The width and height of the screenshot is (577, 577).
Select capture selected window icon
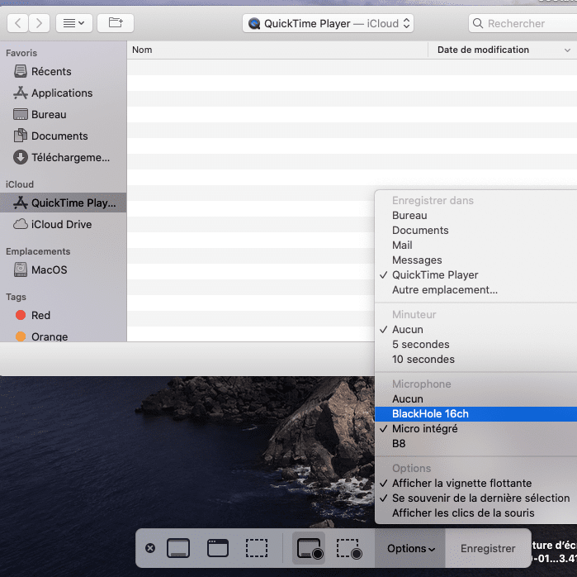[218, 548]
